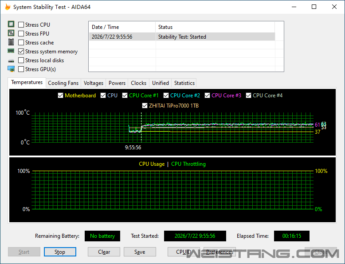
Task: Switch to the Clocks tab
Action: pyautogui.click(x=138, y=83)
